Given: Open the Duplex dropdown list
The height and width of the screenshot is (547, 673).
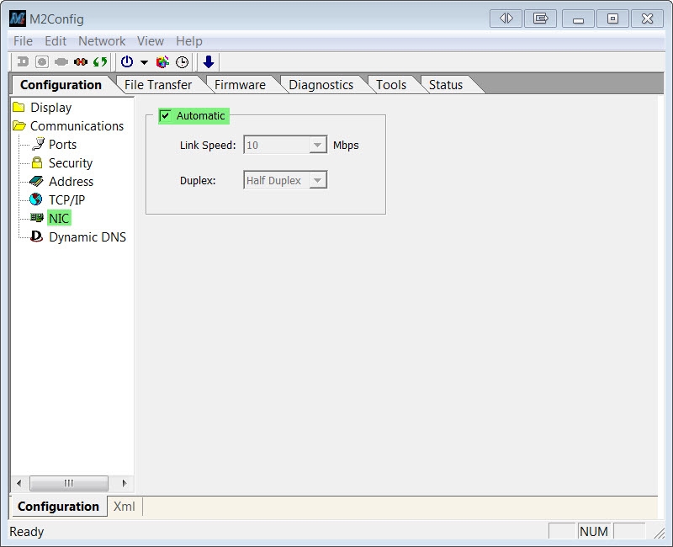Looking at the screenshot, I should [317, 181].
